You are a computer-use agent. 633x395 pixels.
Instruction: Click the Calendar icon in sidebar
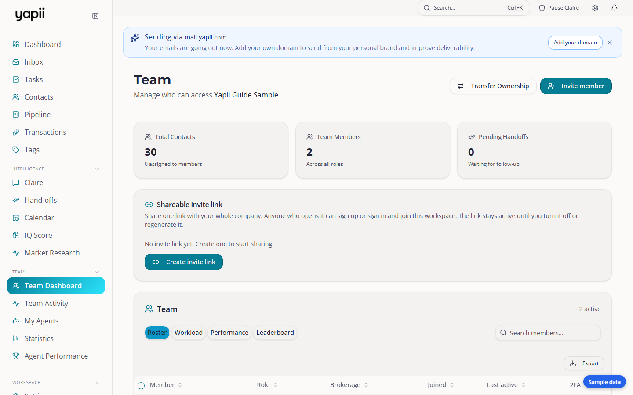pos(16,218)
